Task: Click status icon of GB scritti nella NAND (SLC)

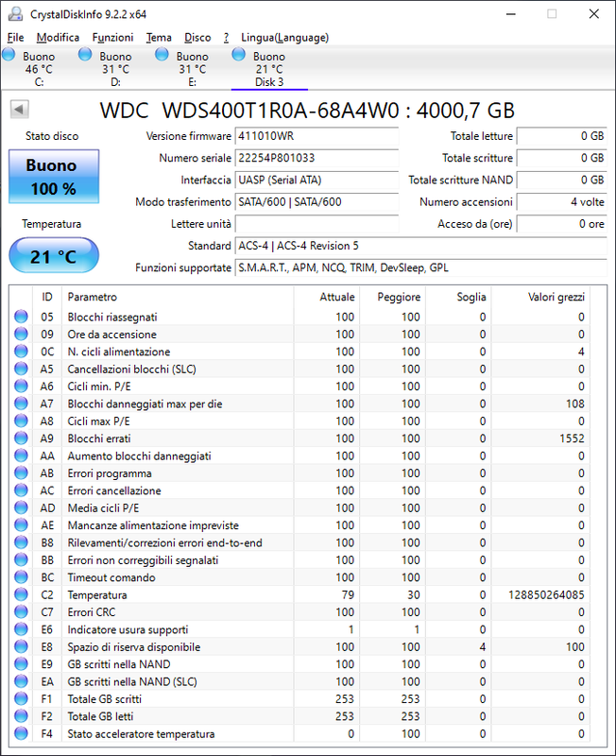Action: click(21, 680)
